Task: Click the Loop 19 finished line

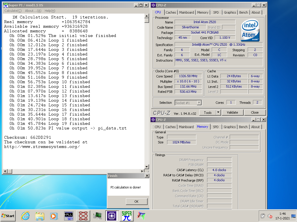Action: (50, 123)
